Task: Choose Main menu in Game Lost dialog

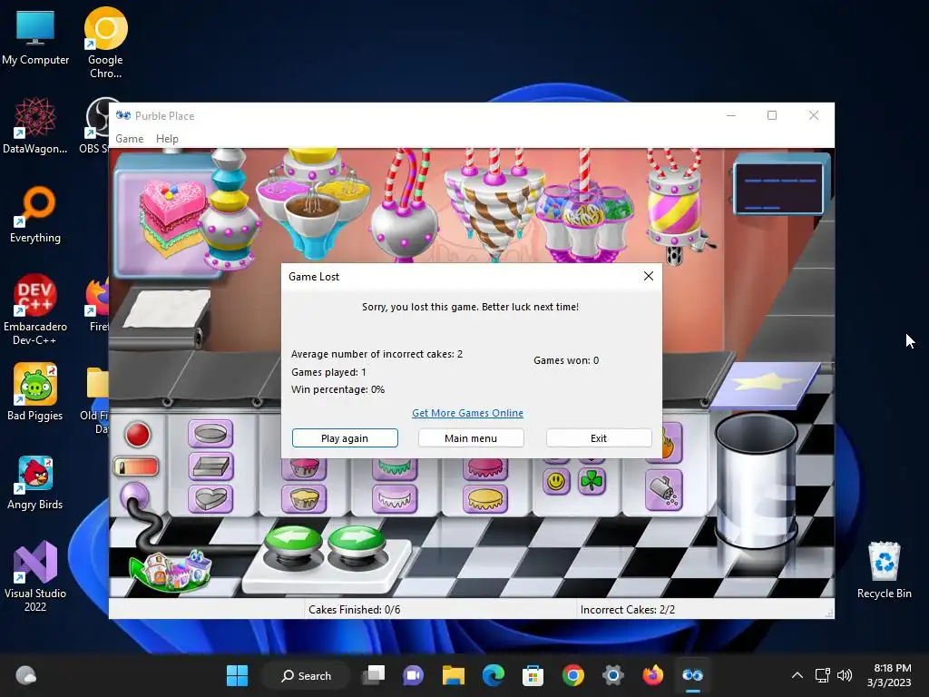Action: 471,438
